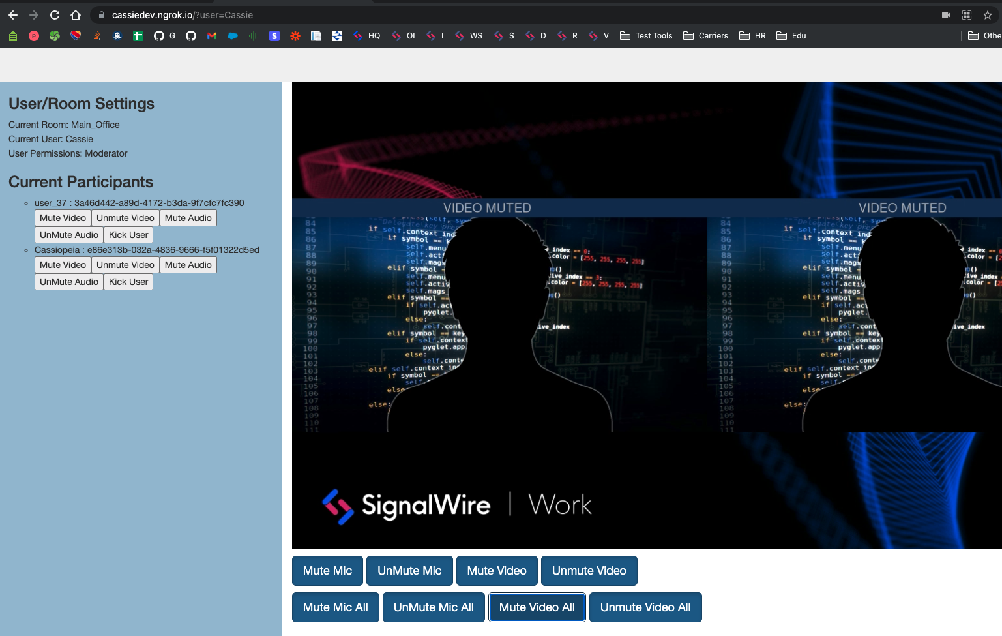
Task: Expand the Other bookmarks folder
Action: point(984,36)
